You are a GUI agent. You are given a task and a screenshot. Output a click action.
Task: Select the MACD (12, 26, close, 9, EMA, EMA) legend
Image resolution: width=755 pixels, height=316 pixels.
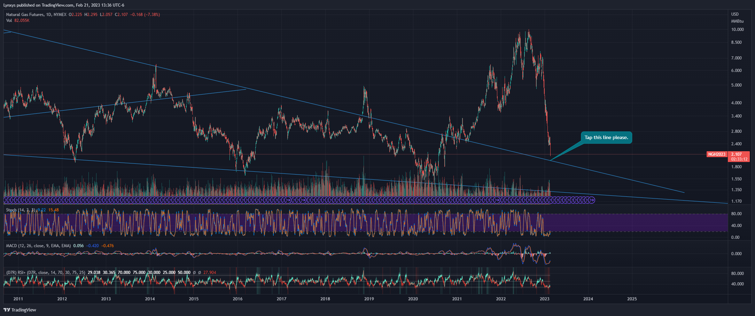tap(38, 246)
